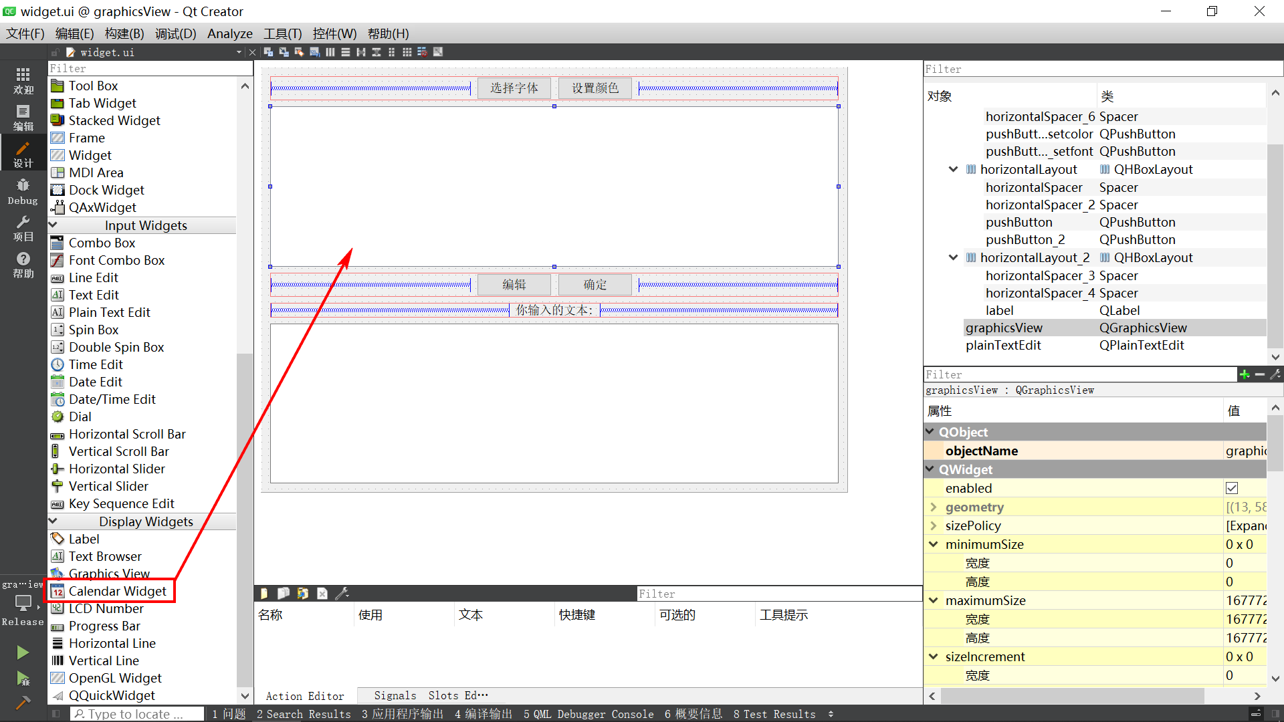Click the Lay Out Horizontally toolbar icon
Viewport: 1284px width, 722px height.
coord(330,52)
